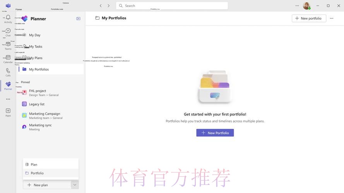This screenshot has height=193, width=344.
Task: Open the Calls icon
Action: tap(8, 72)
